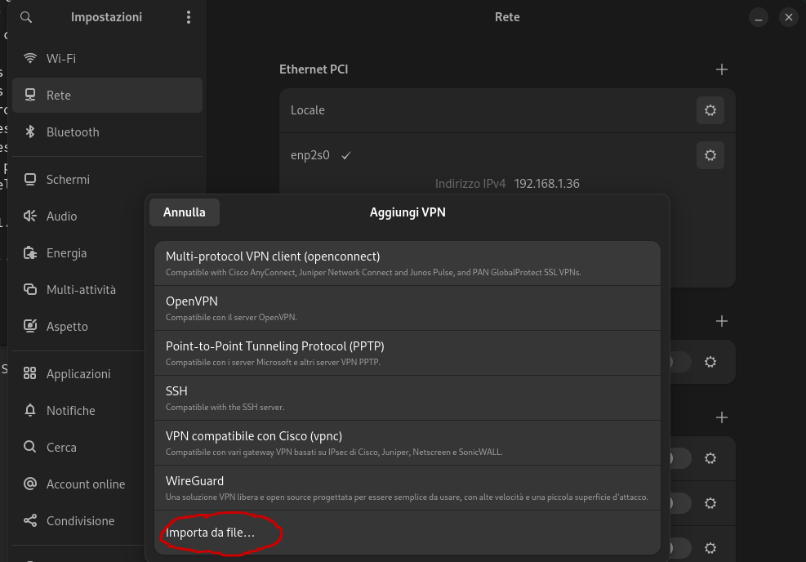
Task: Open the three-dot menu in Impostazioni
Action: click(189, 17)
